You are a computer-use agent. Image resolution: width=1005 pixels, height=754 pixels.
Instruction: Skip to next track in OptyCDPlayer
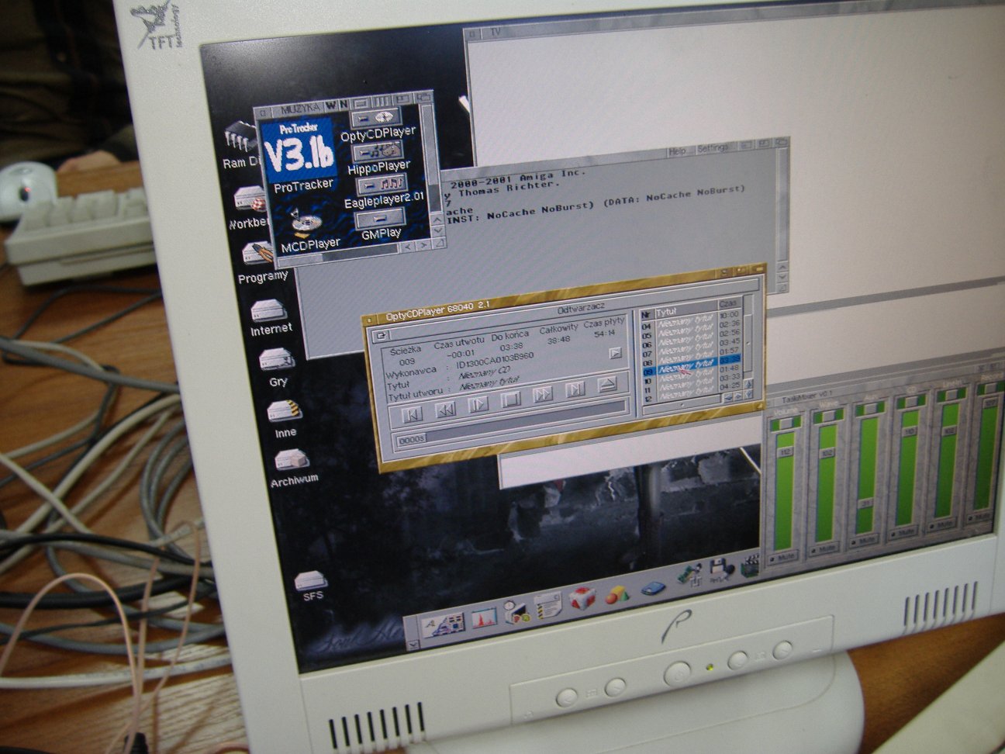[575, 389]
